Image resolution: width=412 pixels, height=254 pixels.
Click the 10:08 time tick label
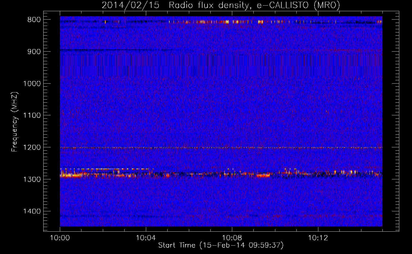pos(232,238)
